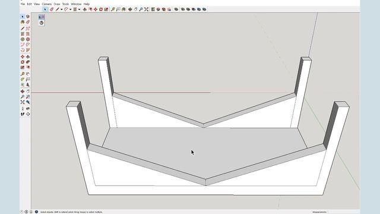Open the Draw menu
The width and height of the screenshot is (380, 214).
pyautogui.click(x=57, y=4)
